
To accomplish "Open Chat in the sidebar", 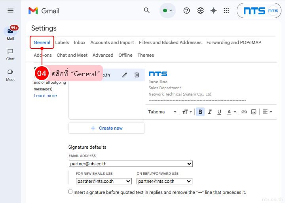I will [10, 55].
